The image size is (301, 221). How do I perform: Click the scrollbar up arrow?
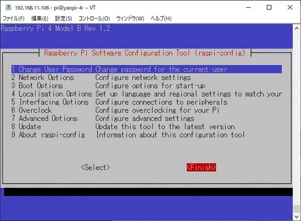[296, 28]
